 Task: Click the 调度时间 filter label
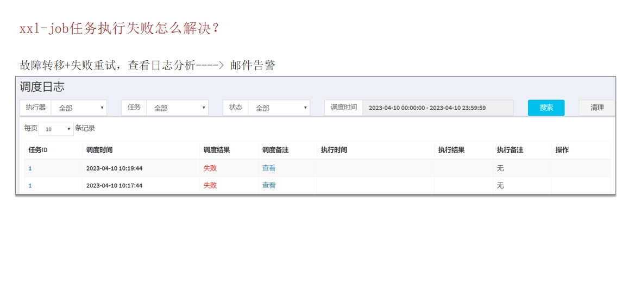[344, 108]
